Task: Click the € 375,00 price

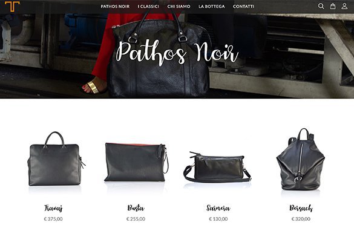Action: [53, 219]
